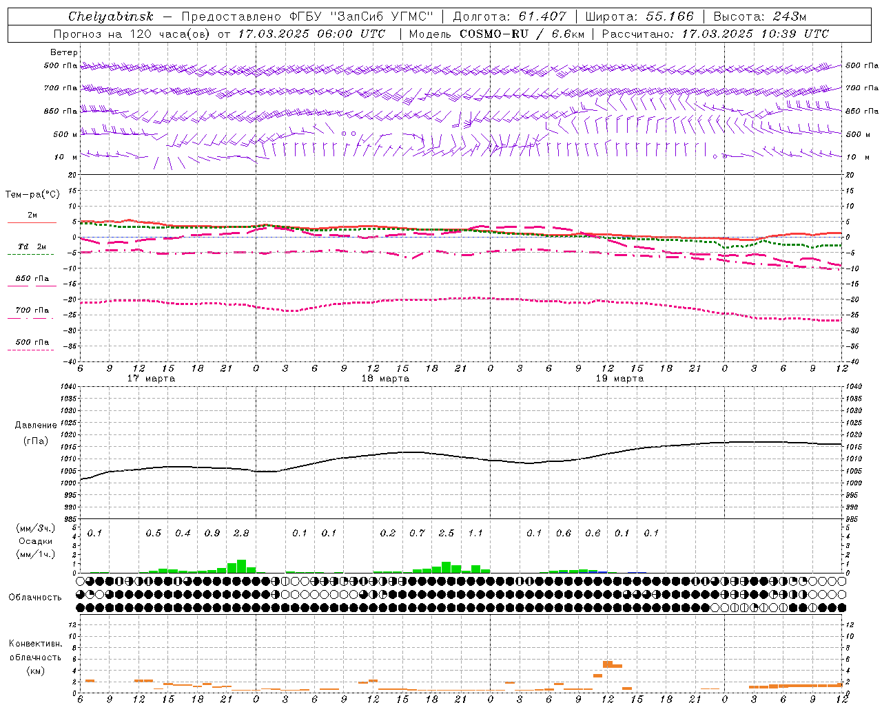The image size is (882, 705).
Task: Click the 'Ветер' wind panel label
Action: coord(64,52)
